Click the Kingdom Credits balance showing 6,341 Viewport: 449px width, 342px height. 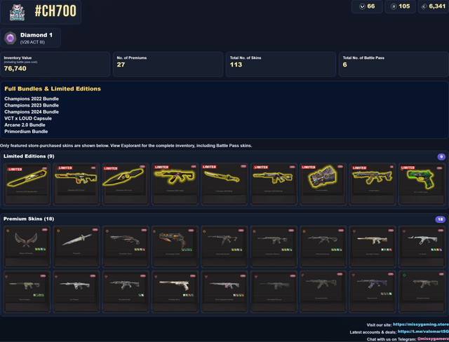(434, 6)
